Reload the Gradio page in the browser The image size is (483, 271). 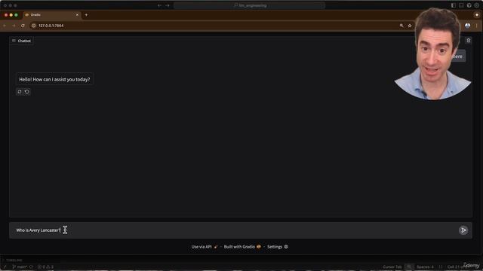pyautogui.click(x=23, y=26)
